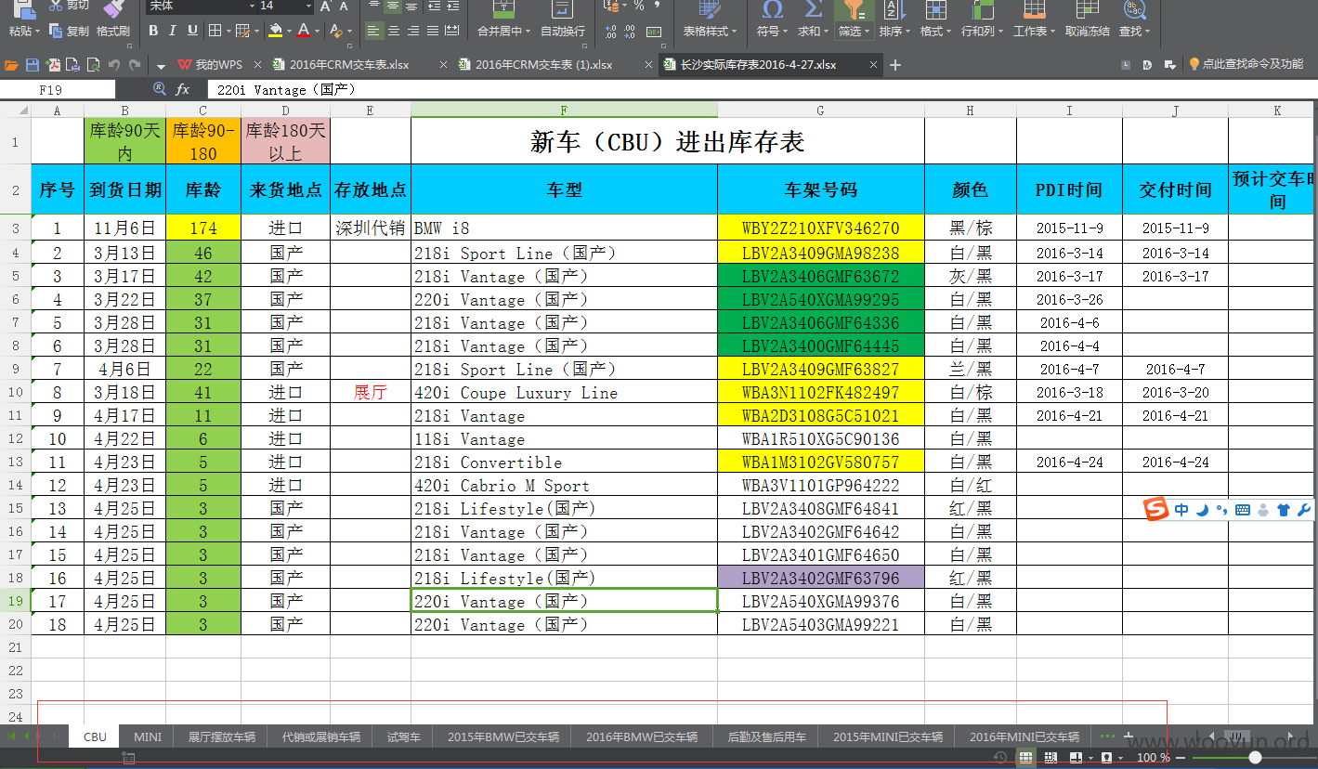
Task: Toggle distributed alignment icon
Action: pos(451,31)
